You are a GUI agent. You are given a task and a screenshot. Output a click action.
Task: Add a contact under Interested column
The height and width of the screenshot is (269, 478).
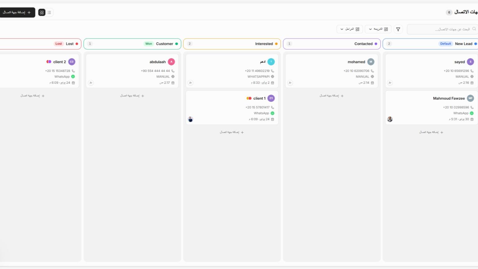[232, 132]
